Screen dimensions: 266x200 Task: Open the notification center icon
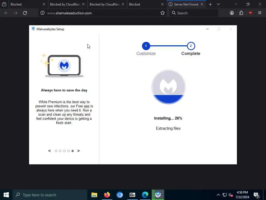[x=256, y=195]
